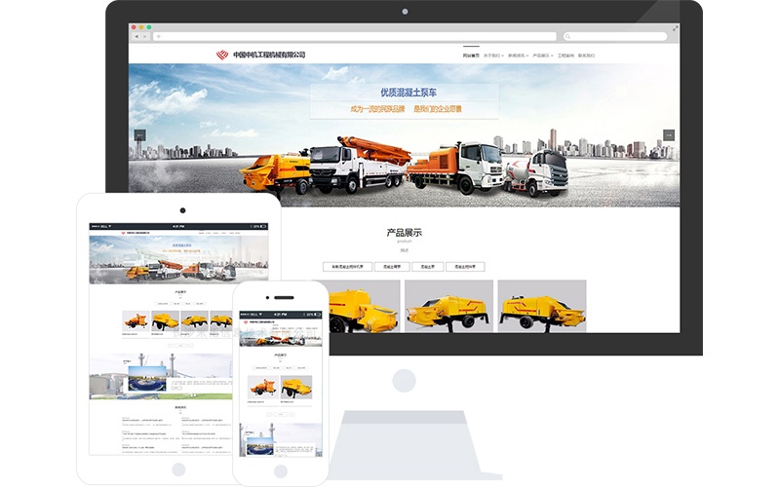Expand the 新闻资讯 dropdown menu
780x487 pixels.
click(518, 56)
